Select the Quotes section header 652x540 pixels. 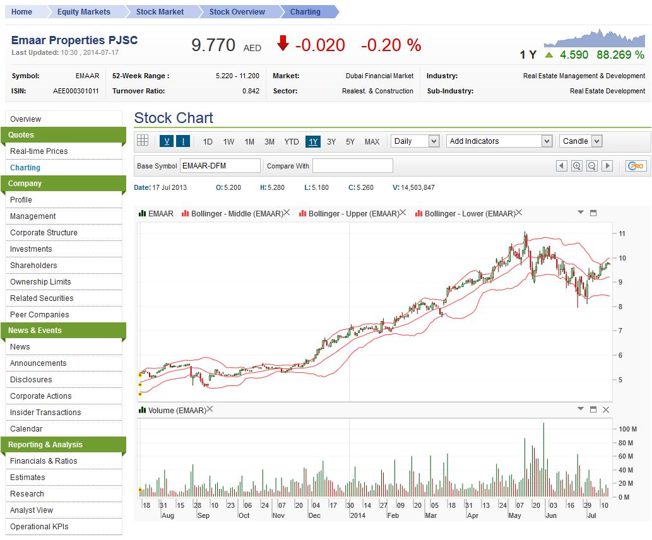[x=64, y=135]
